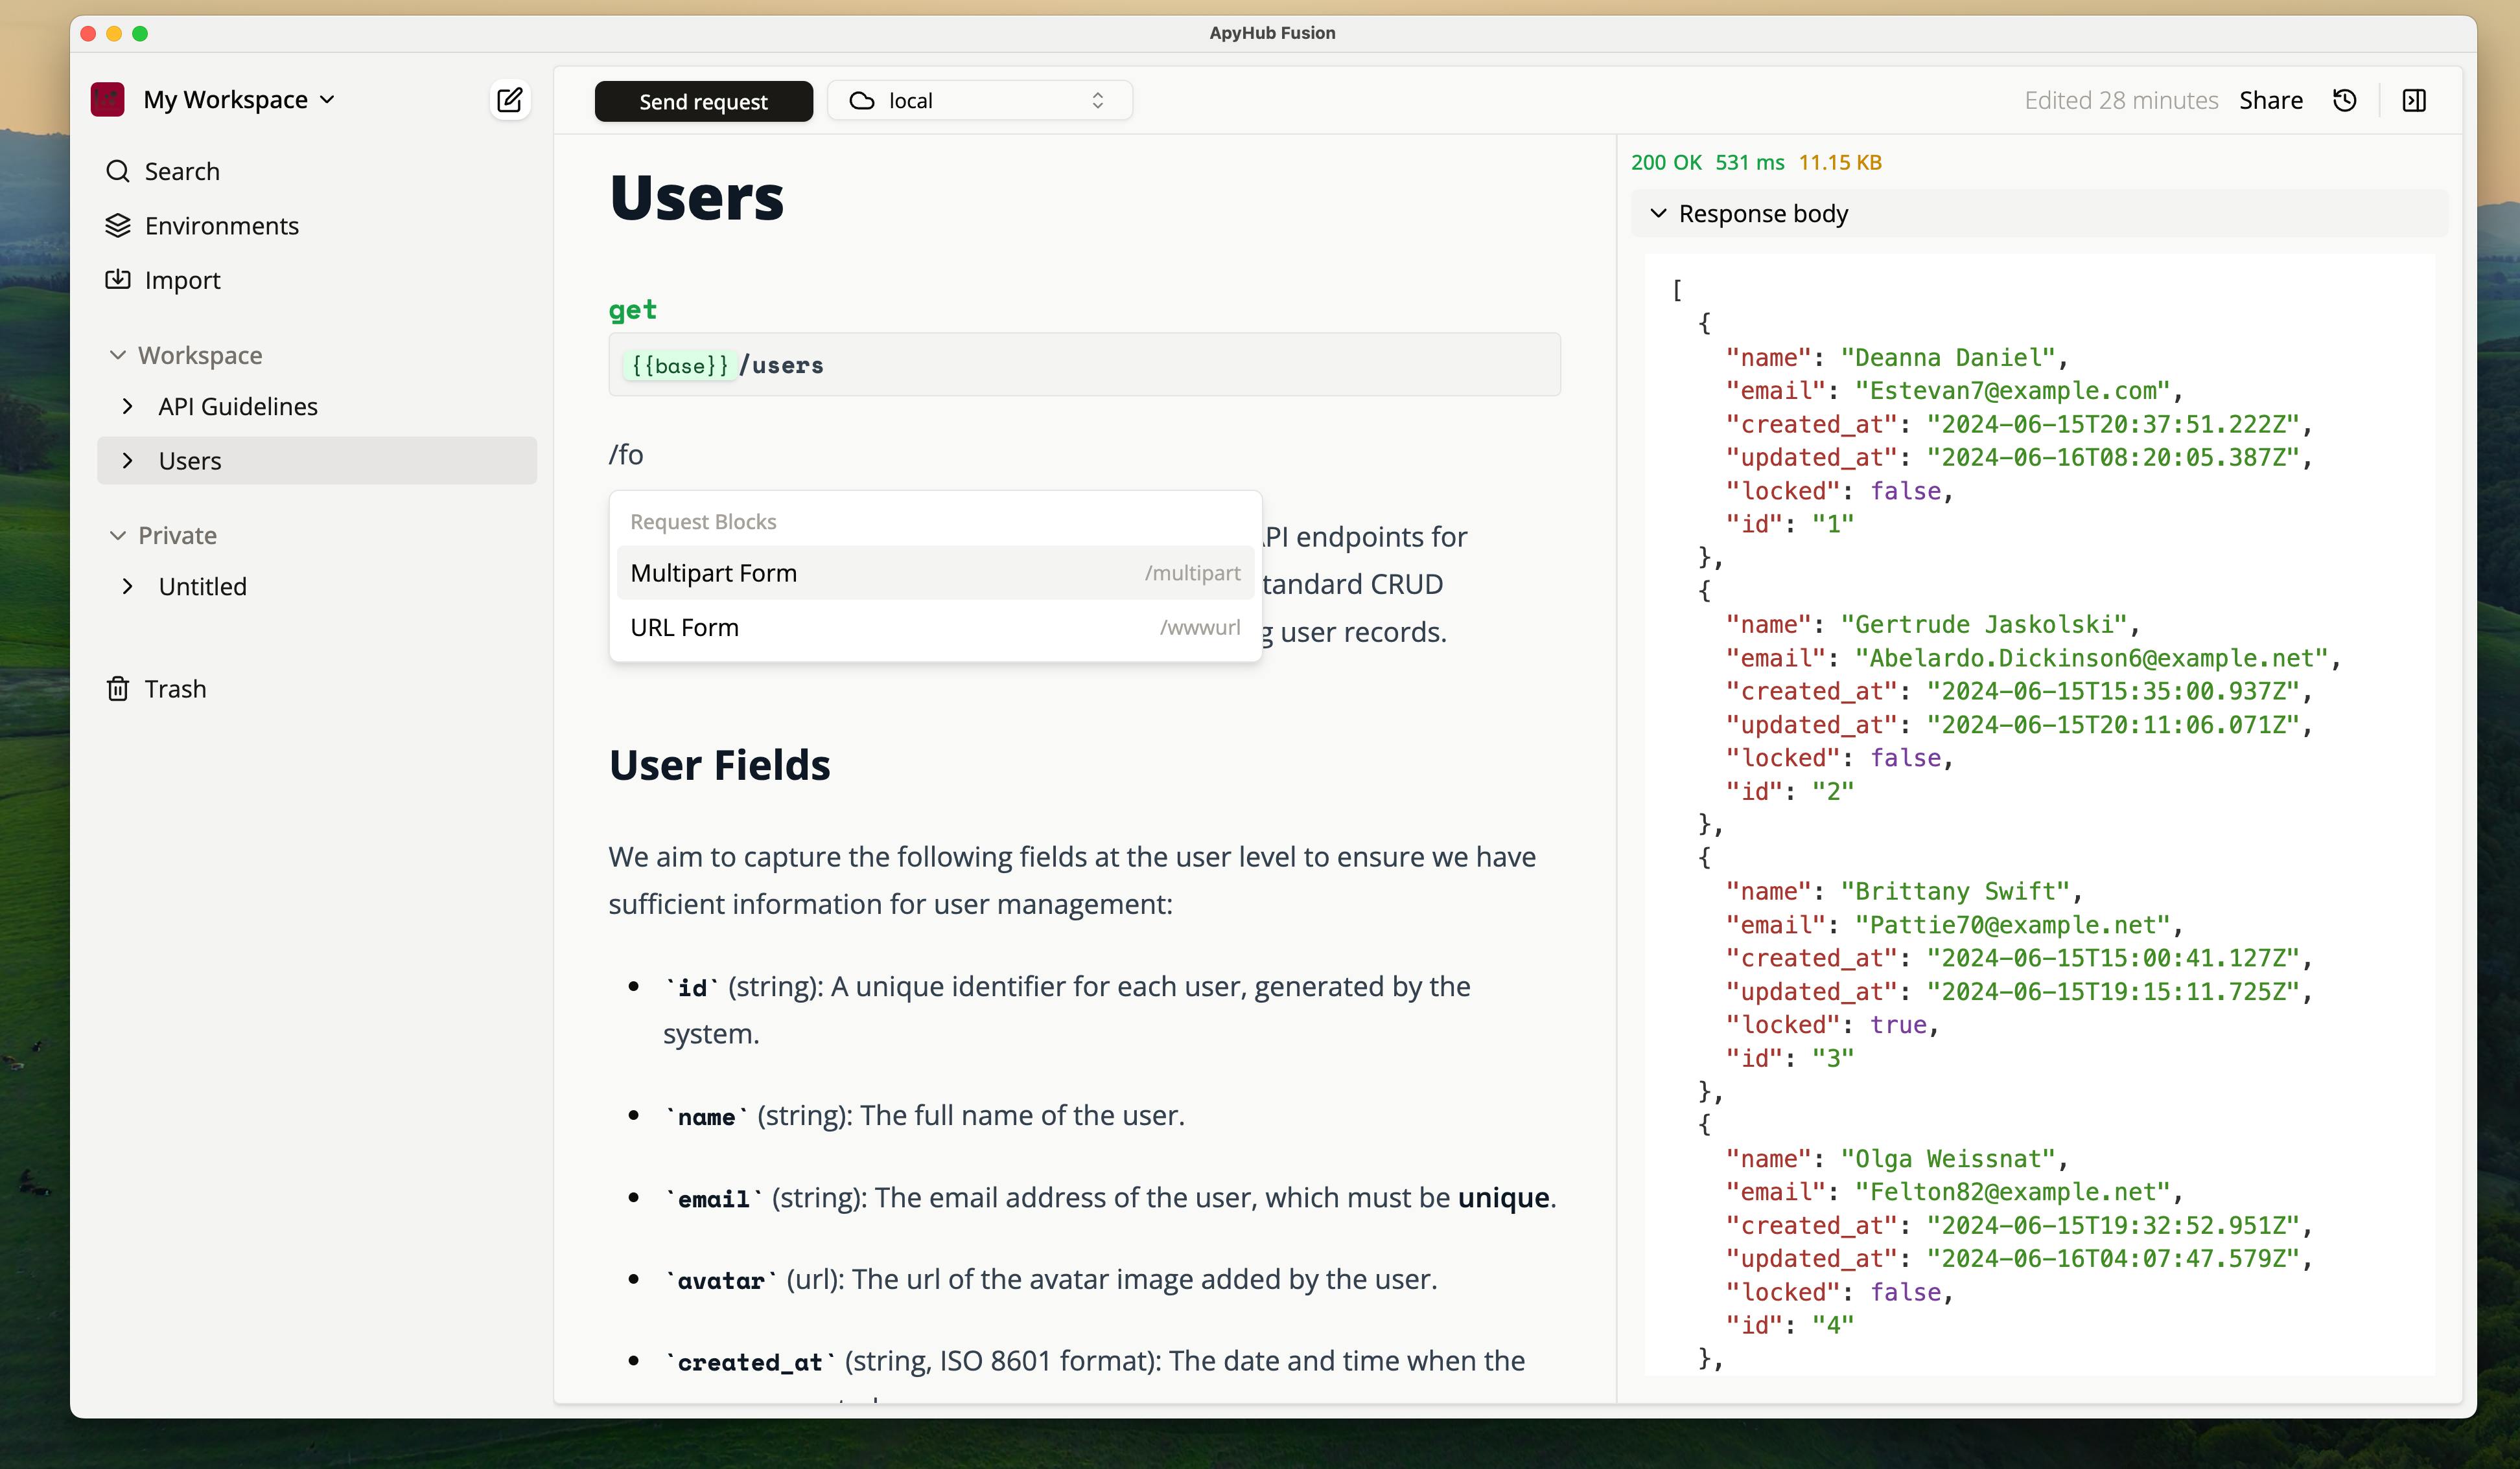Collapse the Response body section
The image size is (2520, 1469).
pos(1658,214)
